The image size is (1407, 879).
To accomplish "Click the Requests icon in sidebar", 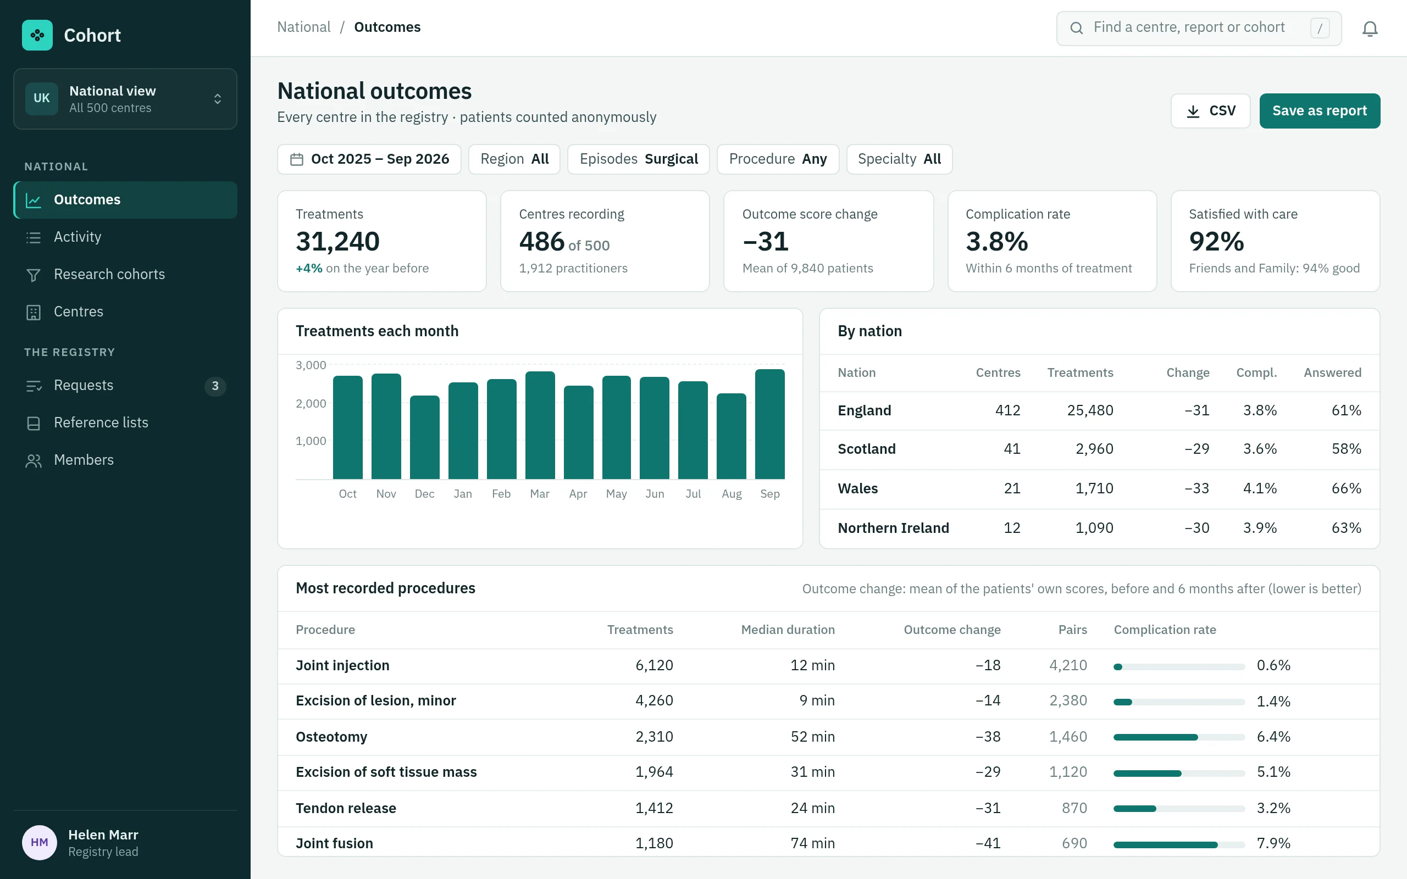I will tap(34, 386).
